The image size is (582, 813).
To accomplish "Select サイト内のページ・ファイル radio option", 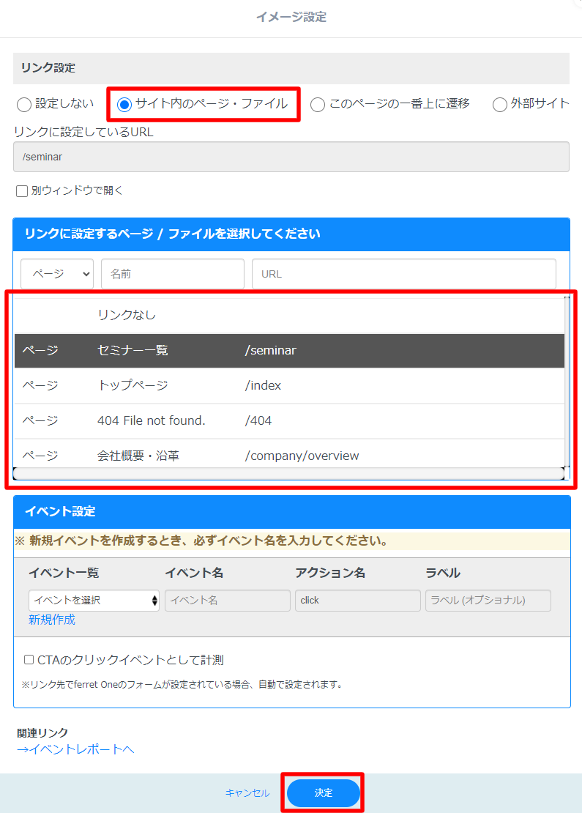I will (124, 104).
